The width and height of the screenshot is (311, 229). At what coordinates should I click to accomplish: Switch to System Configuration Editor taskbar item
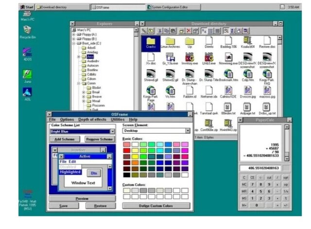point(173,7)
